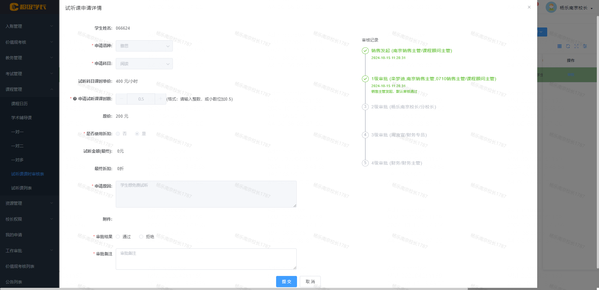599x290 pixels.
Task: Submit the form with the 提交 button
Action: pos(286,281)
